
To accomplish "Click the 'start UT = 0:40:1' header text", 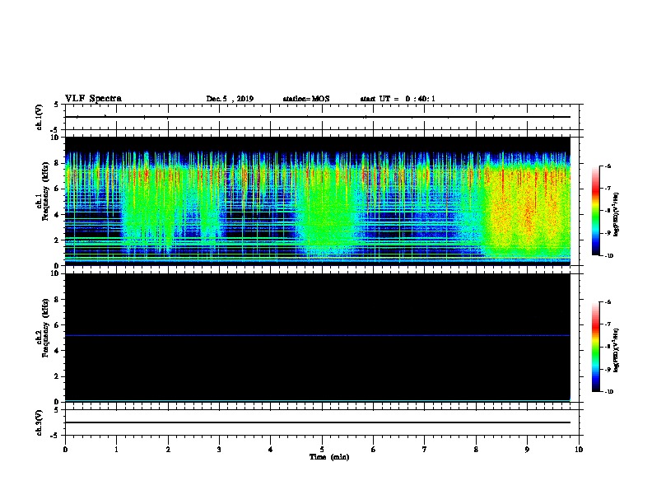I will point(398,99).
